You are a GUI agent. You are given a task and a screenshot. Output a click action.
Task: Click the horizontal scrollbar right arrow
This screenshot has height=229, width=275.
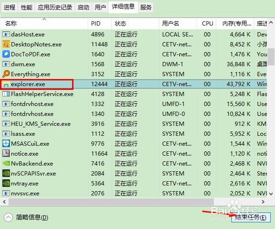(263, 202)
